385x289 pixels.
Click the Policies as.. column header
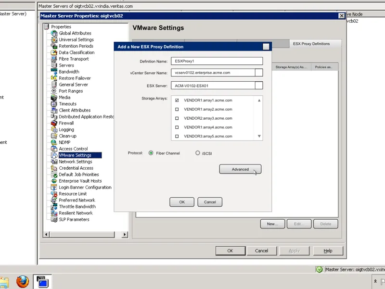(323, 67)
